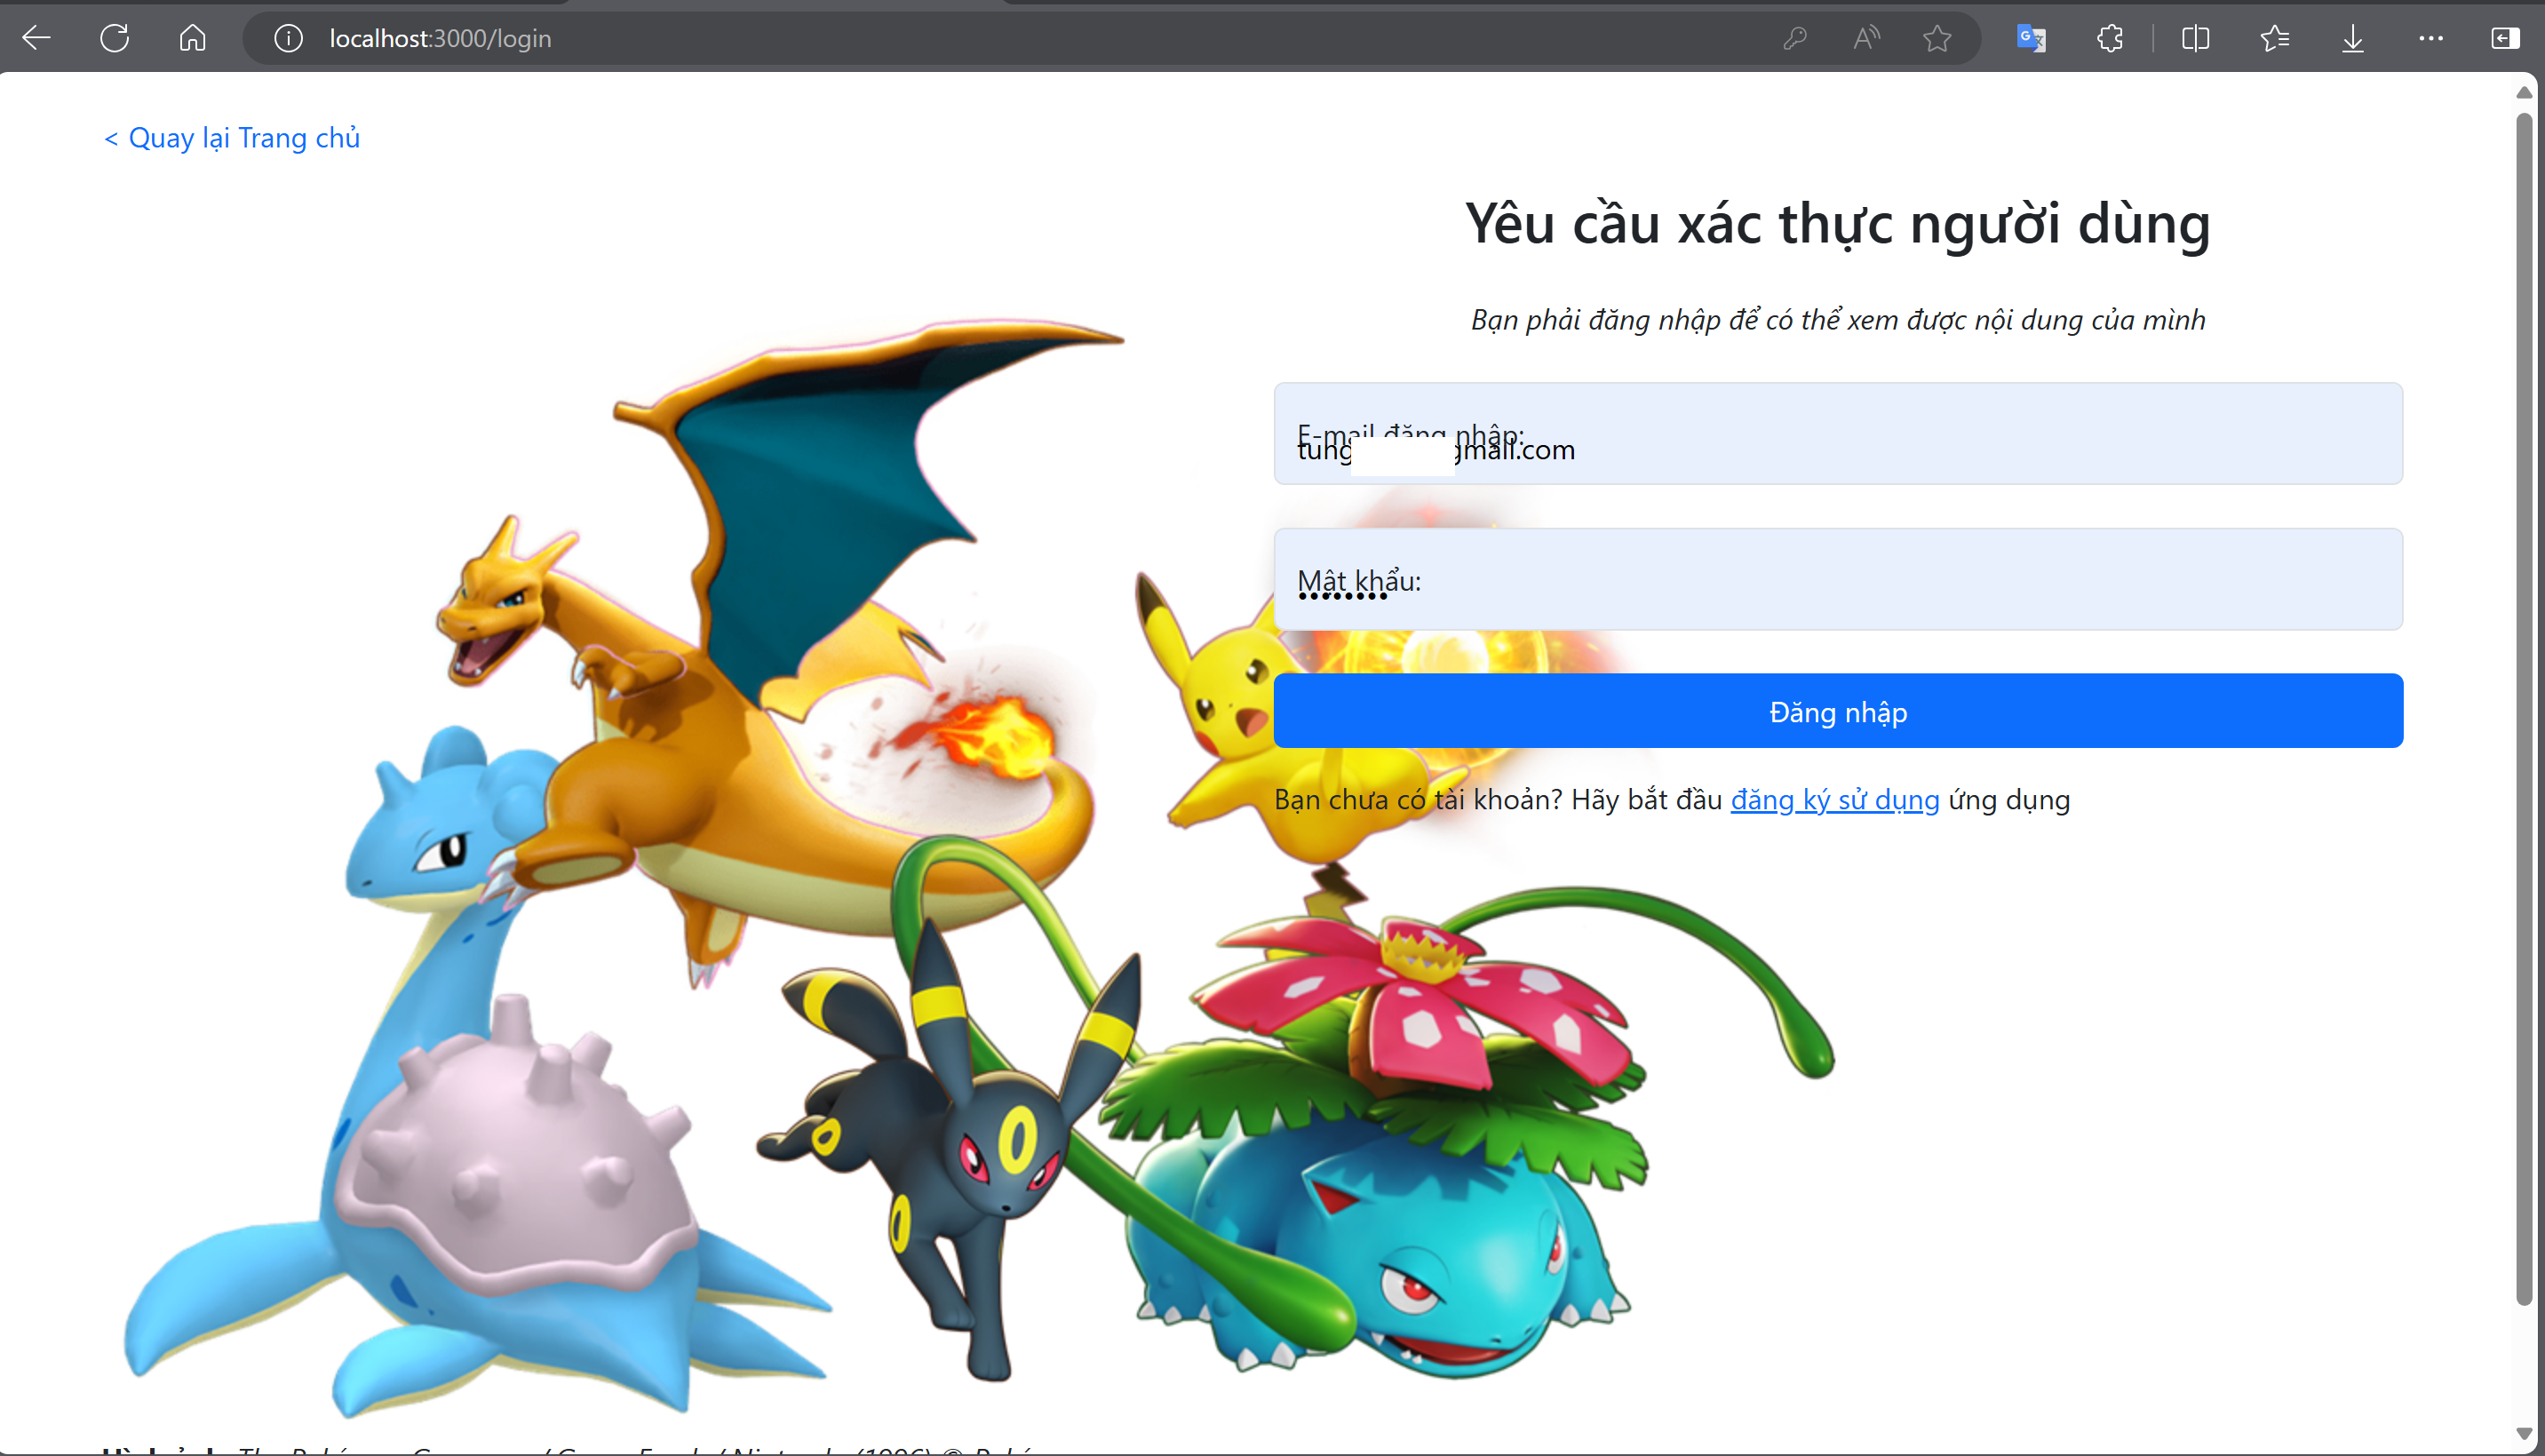The width and height of the screenshot is (2545, 1456).
Task: Focus the E-mail đăng nhập field
Action: (1837, 434)
